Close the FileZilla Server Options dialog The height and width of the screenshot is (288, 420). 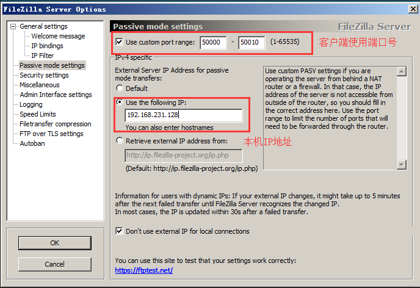coord(413,9)
